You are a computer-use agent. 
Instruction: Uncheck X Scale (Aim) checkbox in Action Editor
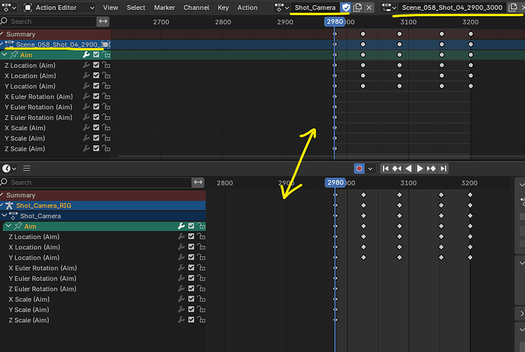click(x=97, y=128)
